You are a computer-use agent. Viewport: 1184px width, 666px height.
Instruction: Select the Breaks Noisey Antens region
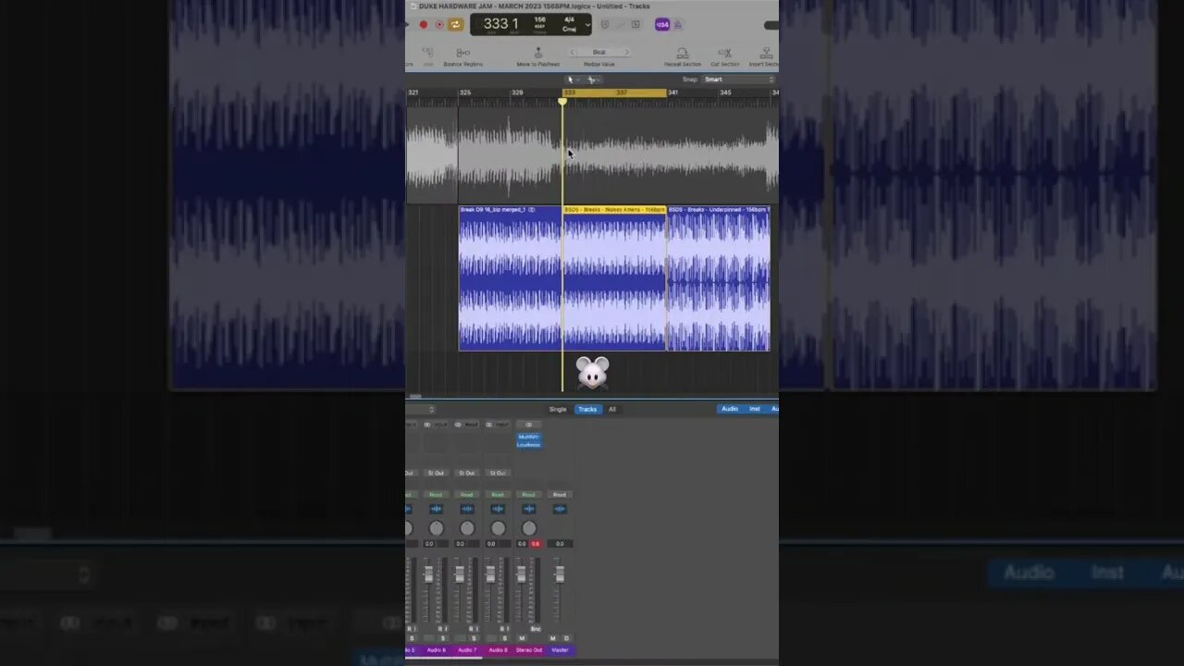[x=614, y=278]
